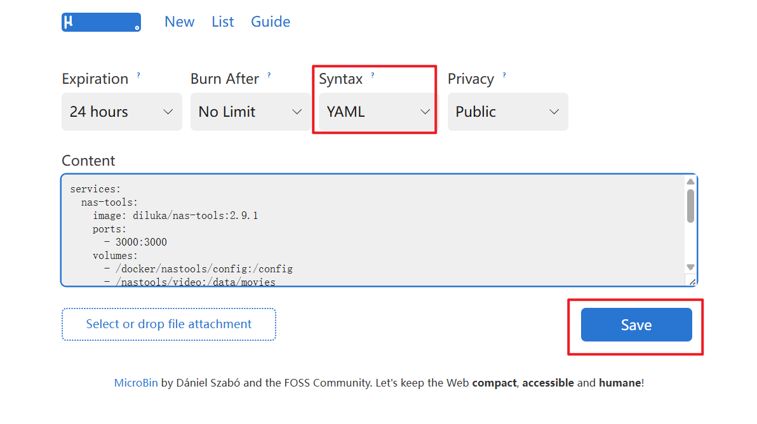Image resolution: width=757 pixels, height=424 pixels.
Task: Open the Syntax dropdown set to YAML
Action: [377, 112]
